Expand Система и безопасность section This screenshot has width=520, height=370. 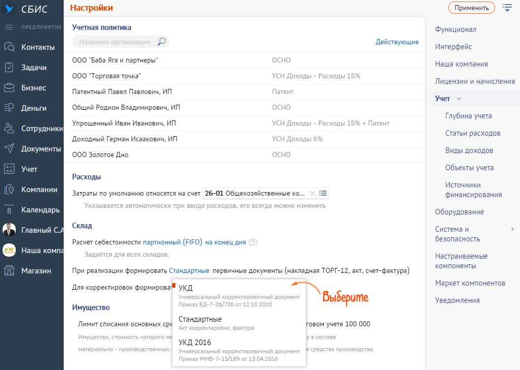[x=512, y=230]
